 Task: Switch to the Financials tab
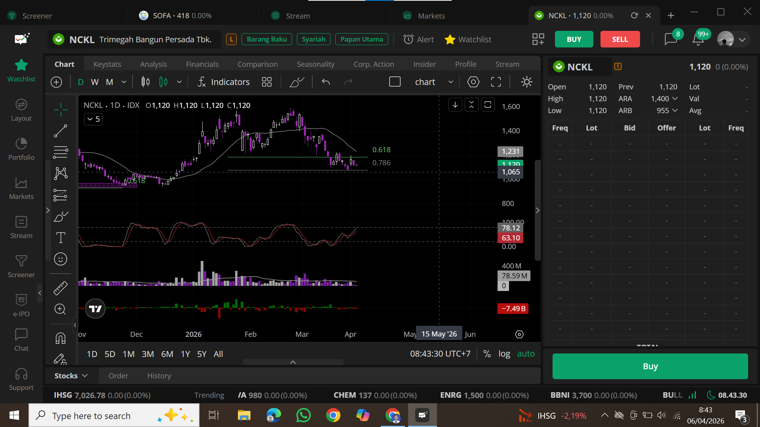pos(202,64)
